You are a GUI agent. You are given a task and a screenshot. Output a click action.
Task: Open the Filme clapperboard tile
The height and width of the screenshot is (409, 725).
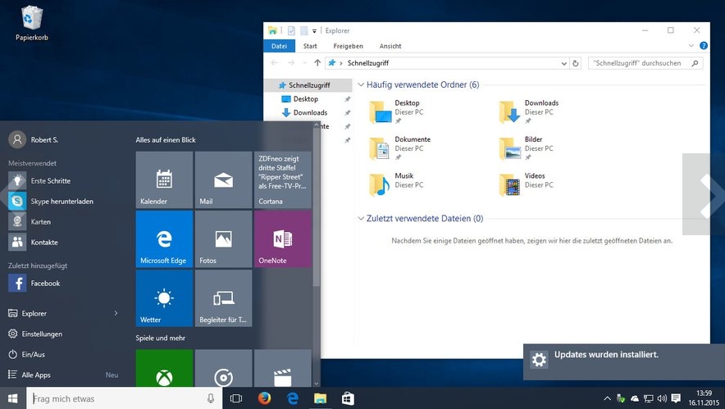coord(282,368)
